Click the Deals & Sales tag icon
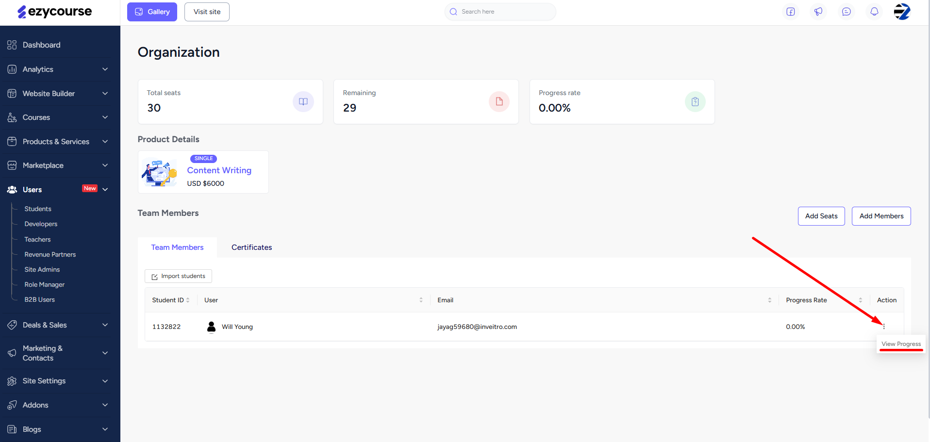 coord(12,325)
